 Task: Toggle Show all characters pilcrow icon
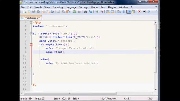point(124,12)
